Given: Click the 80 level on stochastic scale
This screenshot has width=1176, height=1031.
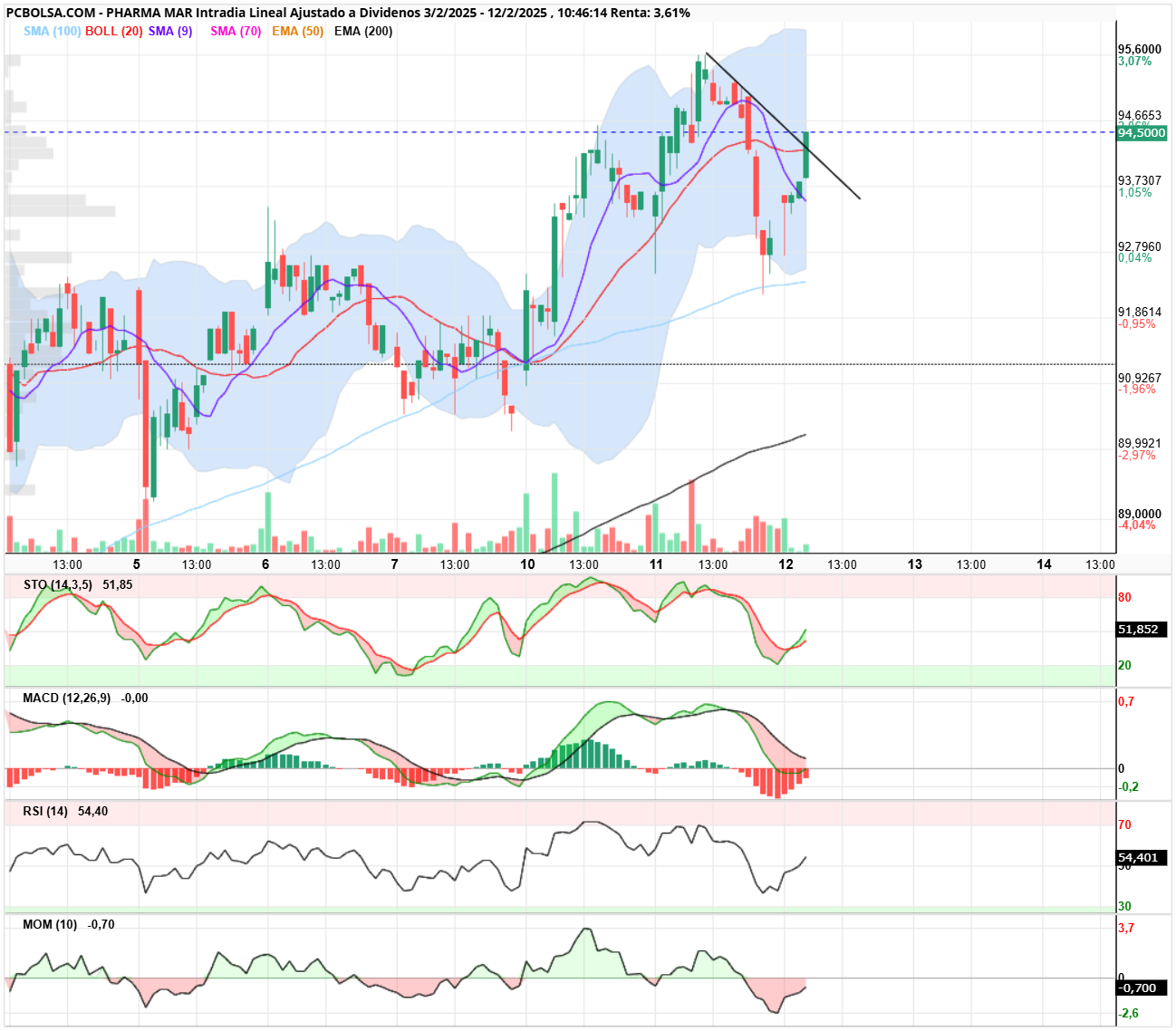Looking at the screenshot, I should (1124, 597).
